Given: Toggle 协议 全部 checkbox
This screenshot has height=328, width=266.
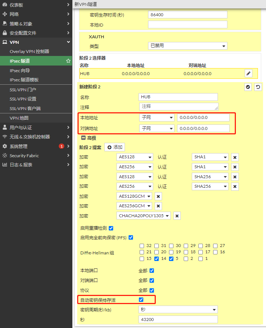Looking at the screenshot, I should pos(152,290).
